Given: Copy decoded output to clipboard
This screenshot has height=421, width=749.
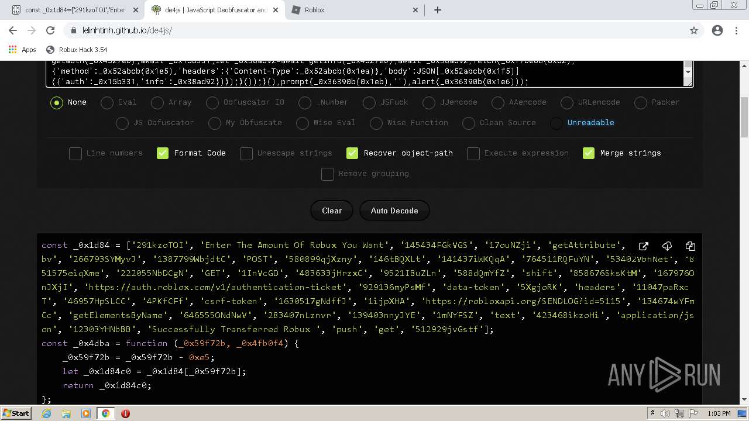Looking at the screenshot, I should coord(690,246).
